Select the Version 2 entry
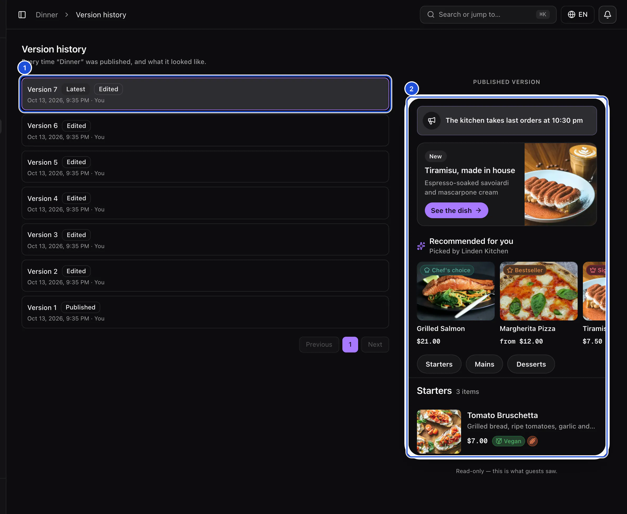Image resolution: width=627 pixels, height=514 pixels. (x=205, y=276)
